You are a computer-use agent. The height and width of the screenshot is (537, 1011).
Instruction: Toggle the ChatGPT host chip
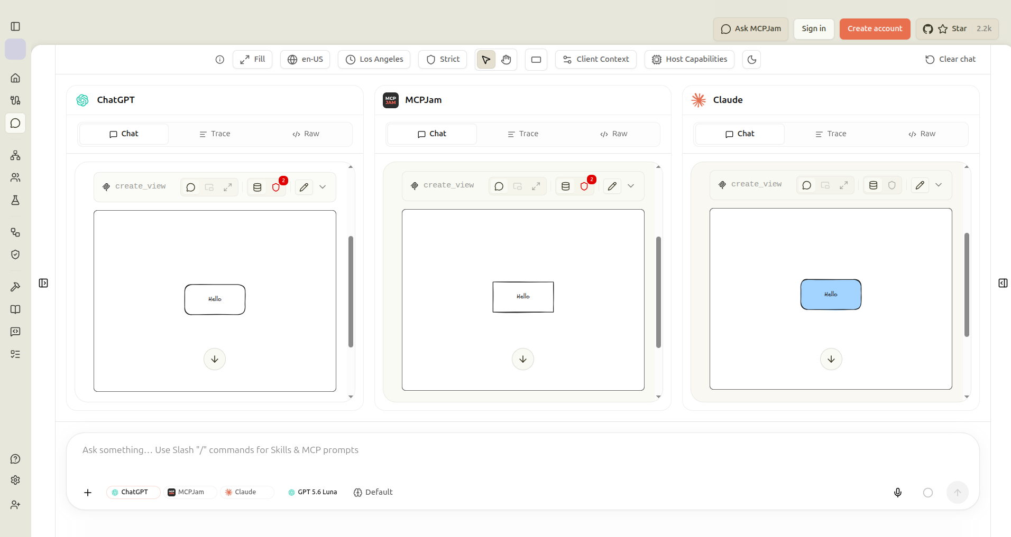point(133,492)
